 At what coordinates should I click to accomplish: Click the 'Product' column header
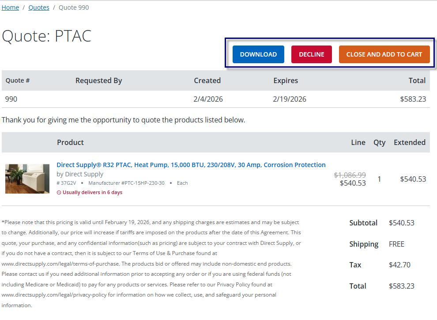point(70,143)
